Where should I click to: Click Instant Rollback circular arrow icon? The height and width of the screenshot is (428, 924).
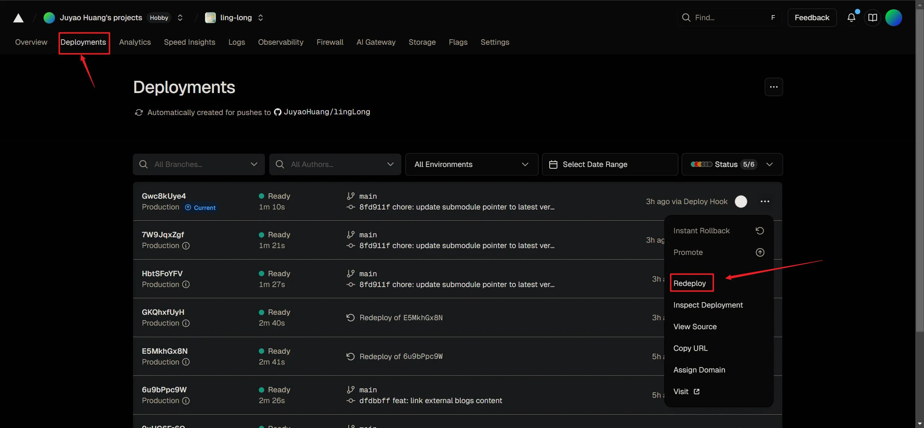point(760,231)
